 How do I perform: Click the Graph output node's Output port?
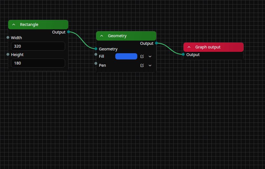[x=183, y=54]
